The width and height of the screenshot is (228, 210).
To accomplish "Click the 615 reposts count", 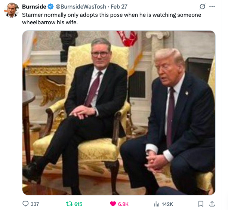I will click(78, 204).
